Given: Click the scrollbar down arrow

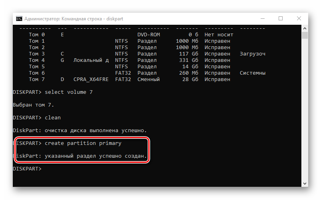Looking at the screenshot, I should [305, 183].
